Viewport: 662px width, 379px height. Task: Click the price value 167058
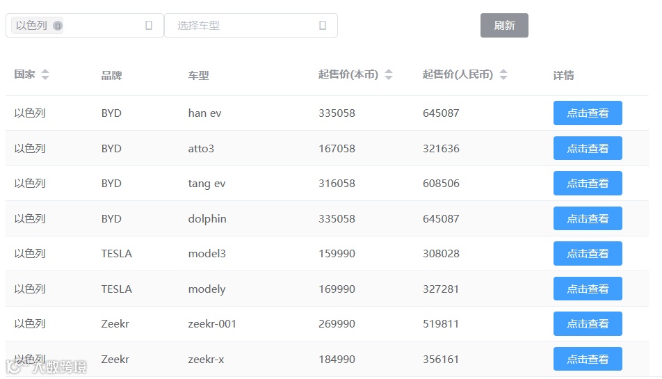(x=337, y=149)
